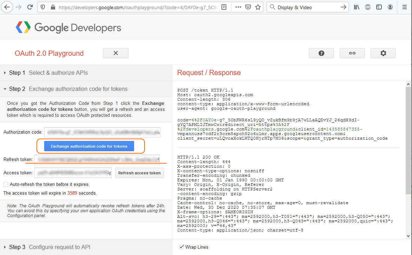Uncheck the Wrap Lines checkbox
The width and height of the screenshot is (412, 255).
point(181,247)
